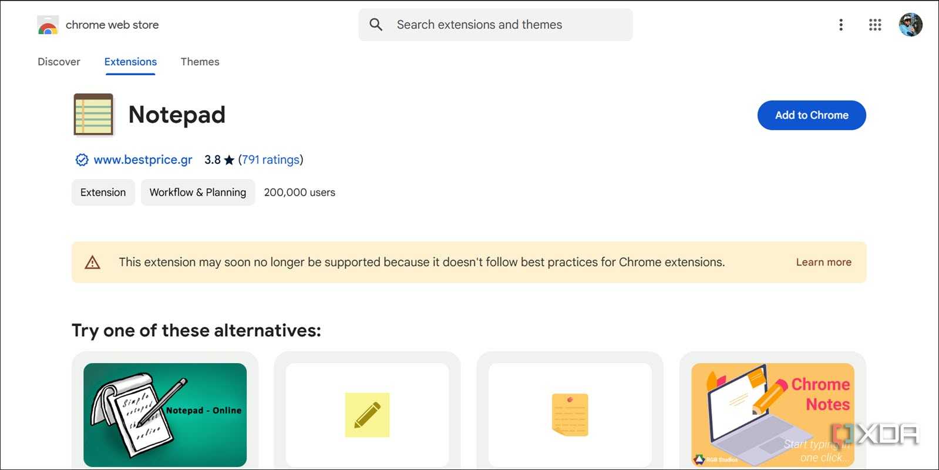Open the Google apps grid launcher
This screenshot has height=470, width=939.
tap(875, 25)
